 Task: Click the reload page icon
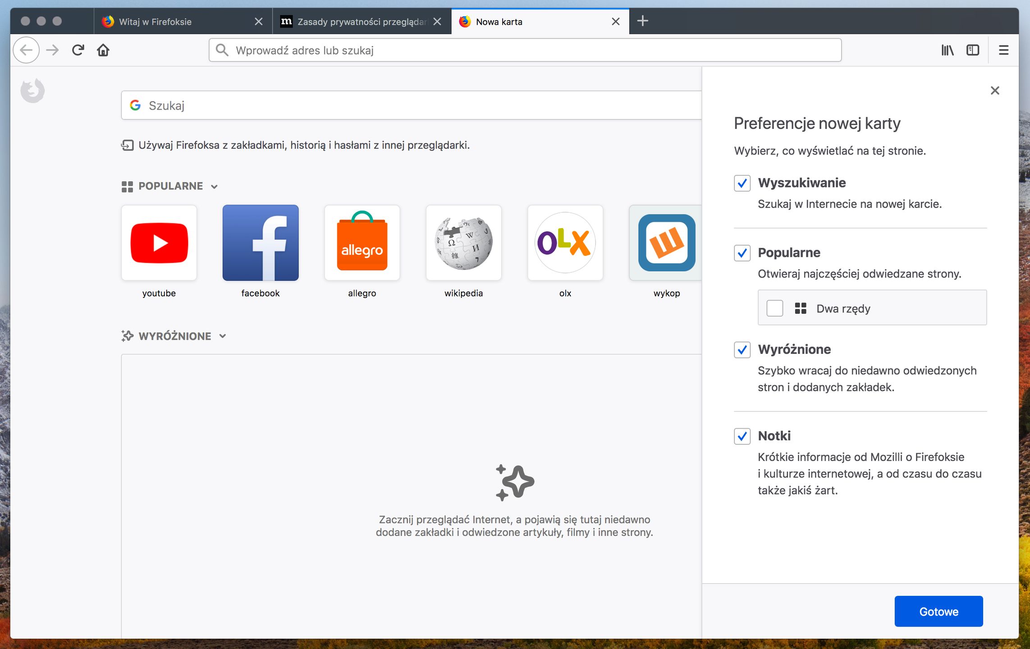(x=78, y=50)
